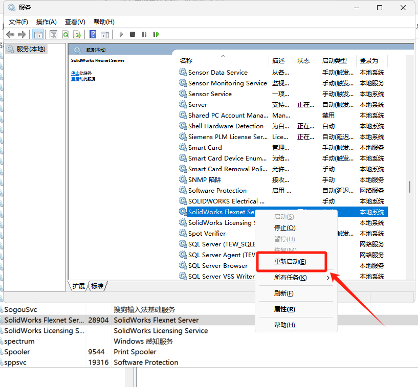Select 服务(本地) in the left tree
This screenshot has width=418, height=387.
pyautogui.click(x=26, y=49)
